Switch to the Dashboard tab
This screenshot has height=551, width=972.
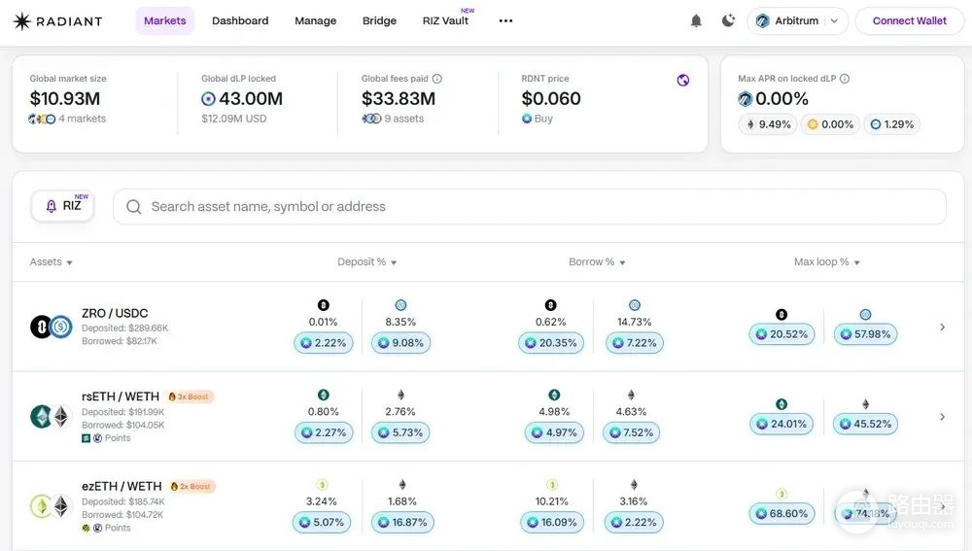(240, 21)
